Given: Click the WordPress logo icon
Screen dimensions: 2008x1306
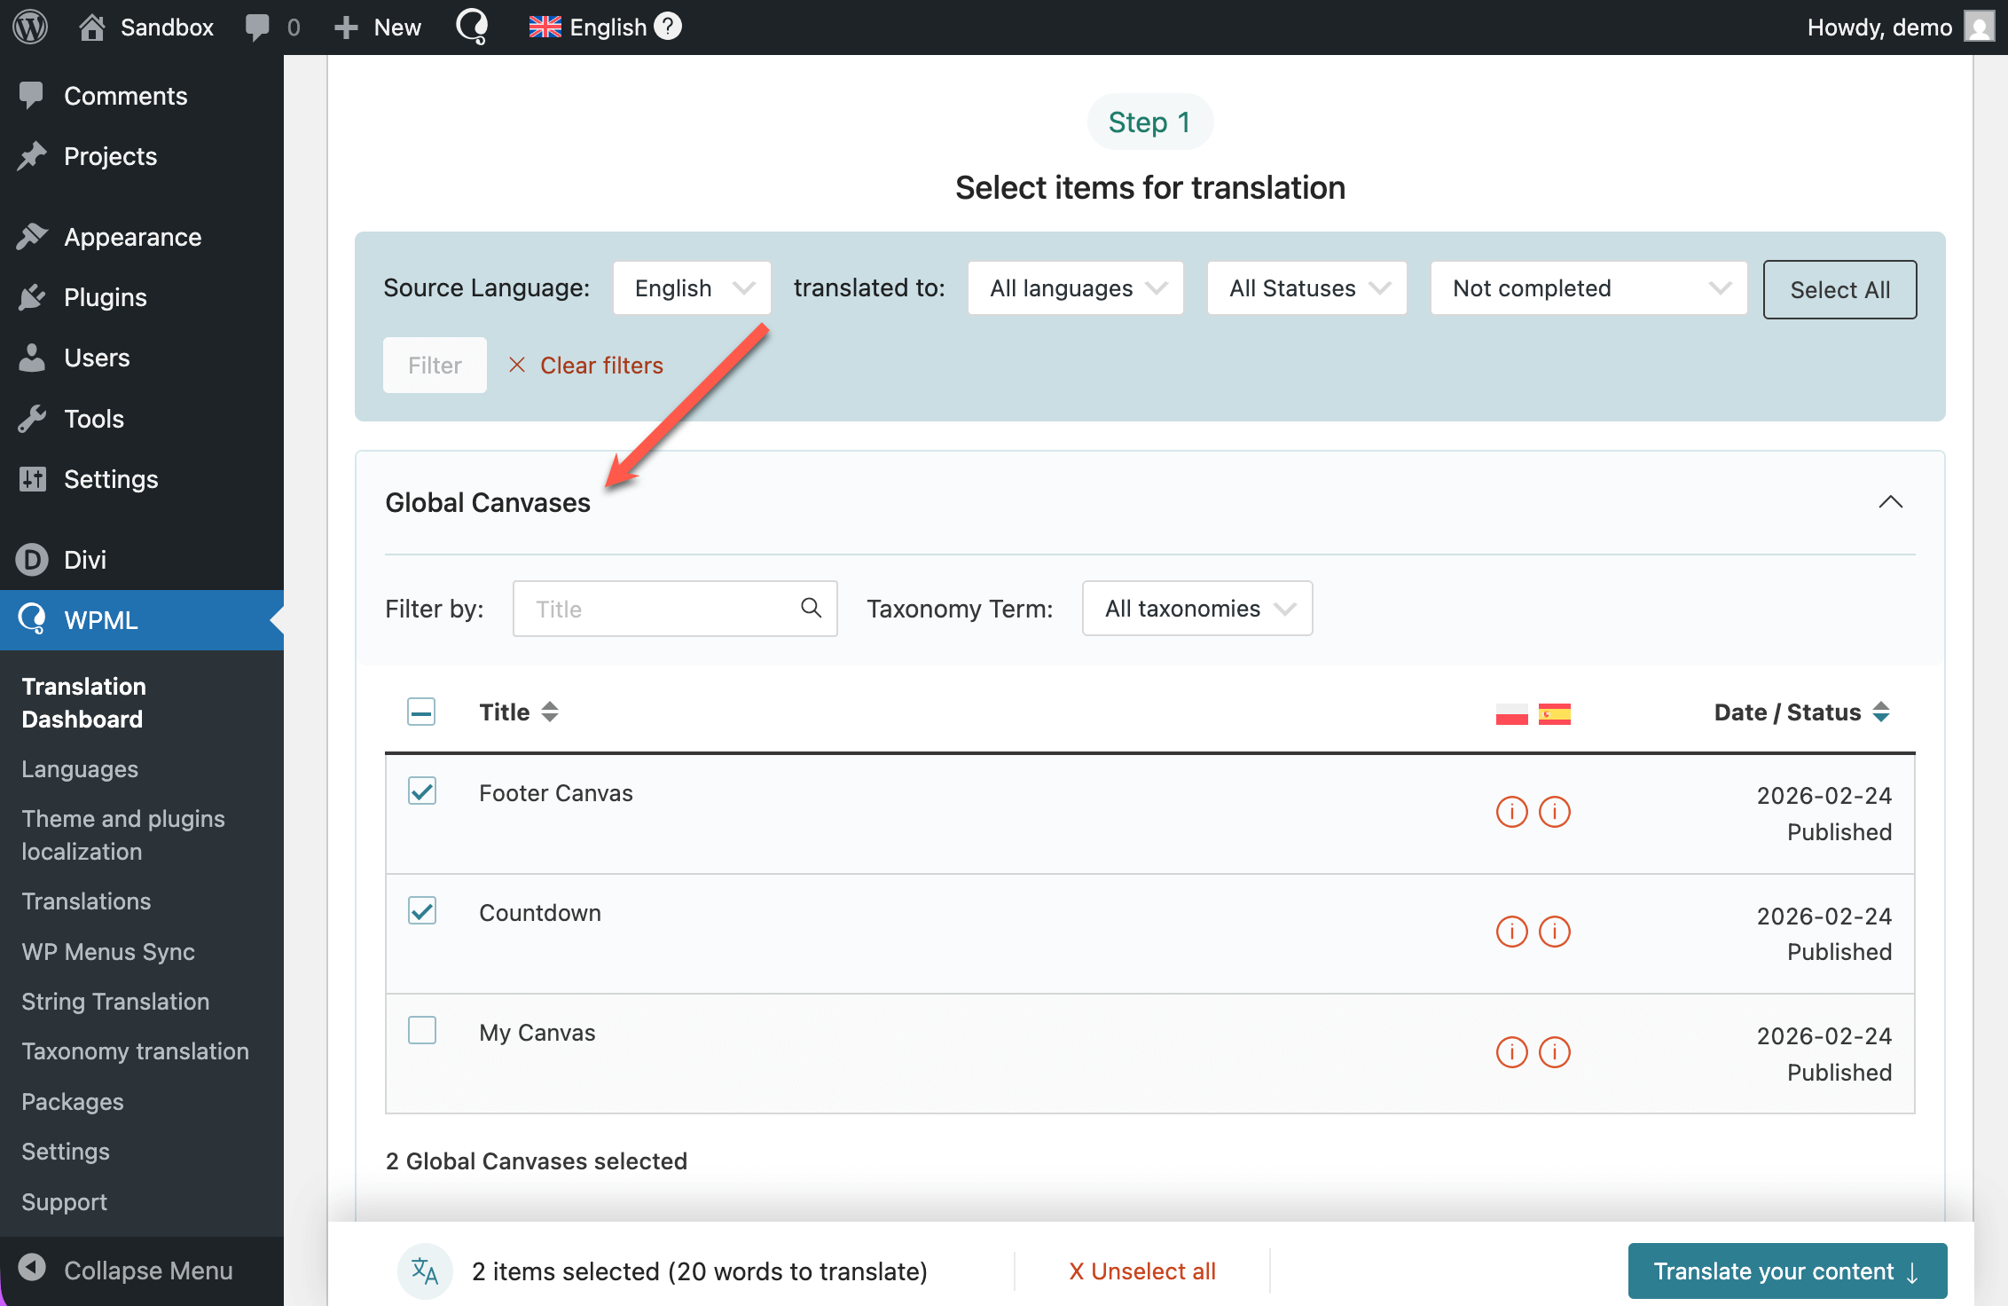Looking at the screenshot, I should coord(30,27).
